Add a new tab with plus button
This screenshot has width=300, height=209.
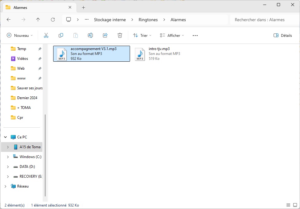coord(83,7)
